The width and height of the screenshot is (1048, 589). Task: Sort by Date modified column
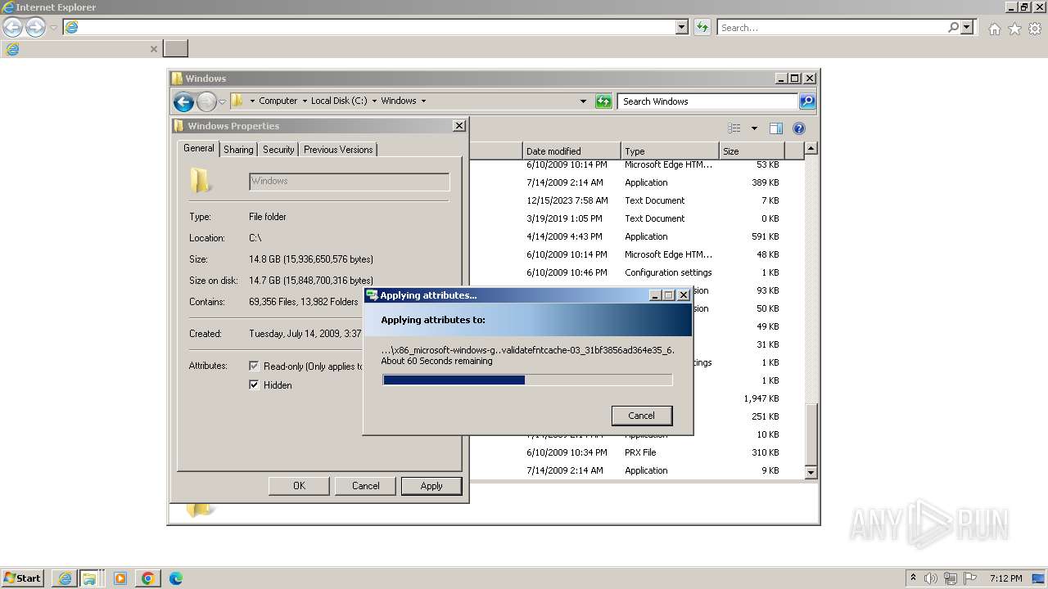click(x=571, y=151)
